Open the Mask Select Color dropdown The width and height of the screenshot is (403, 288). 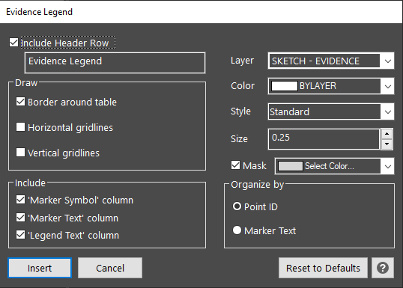[x=334, y=166]
